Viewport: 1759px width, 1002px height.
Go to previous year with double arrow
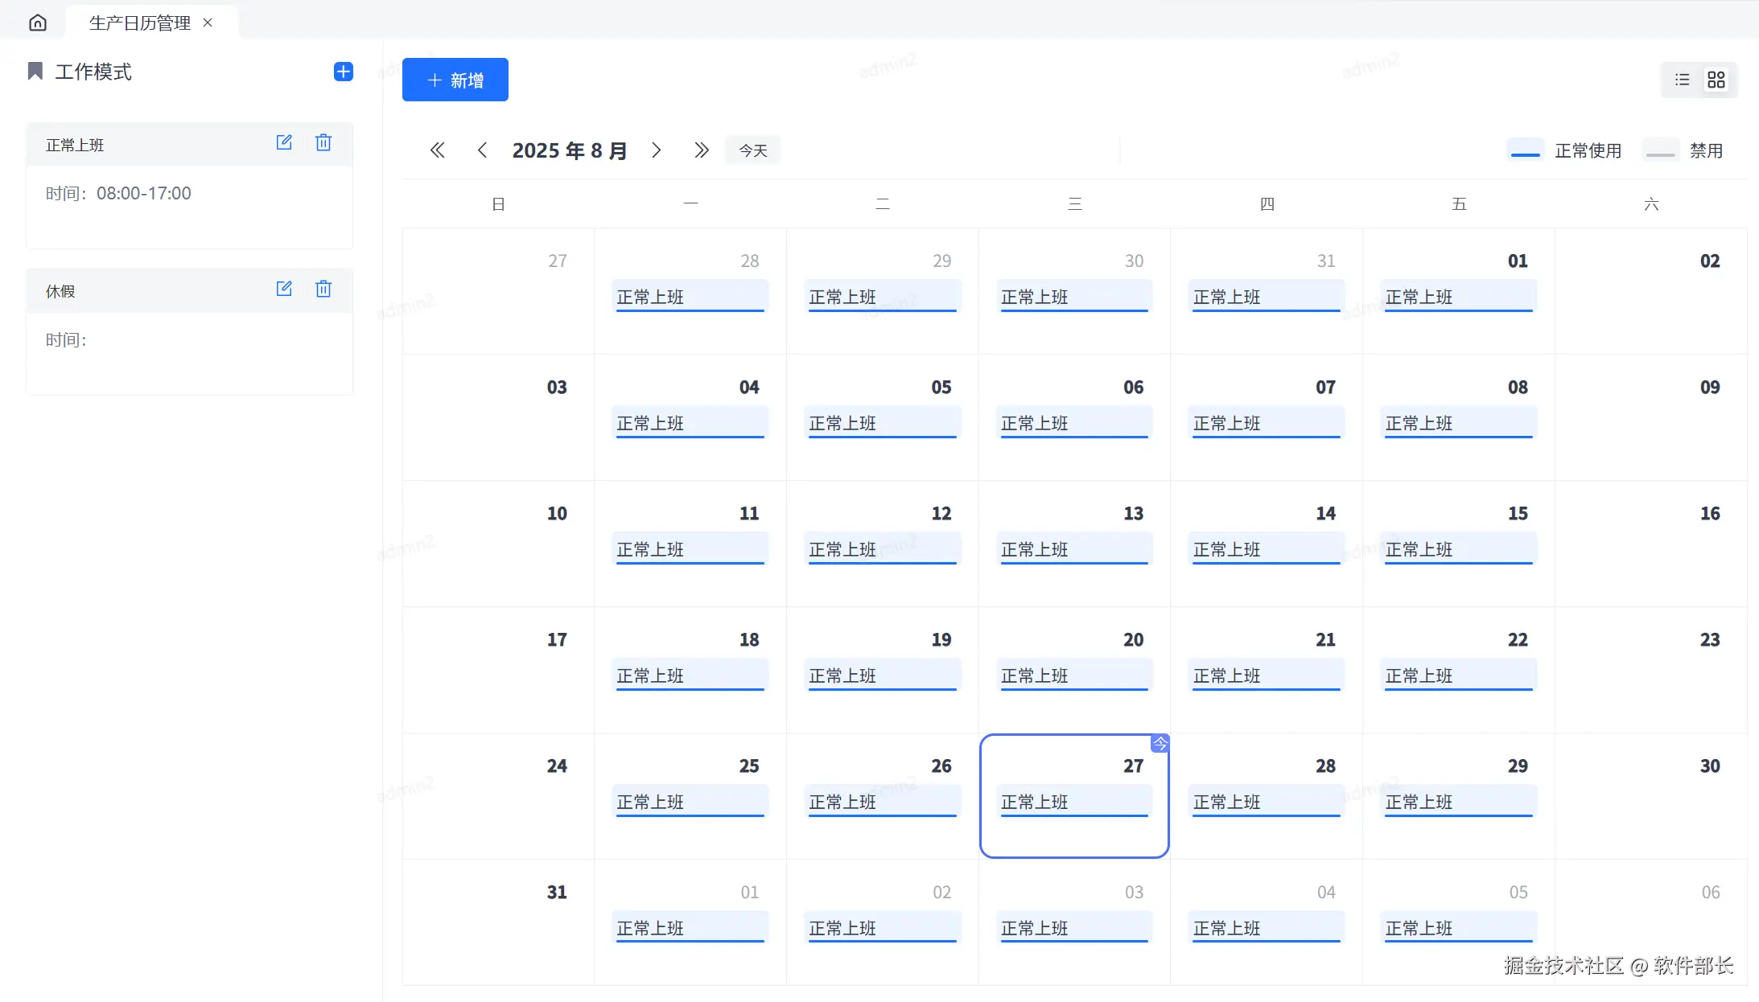tap(437, 150)
